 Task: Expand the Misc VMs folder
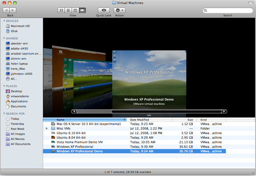[47, 128]
